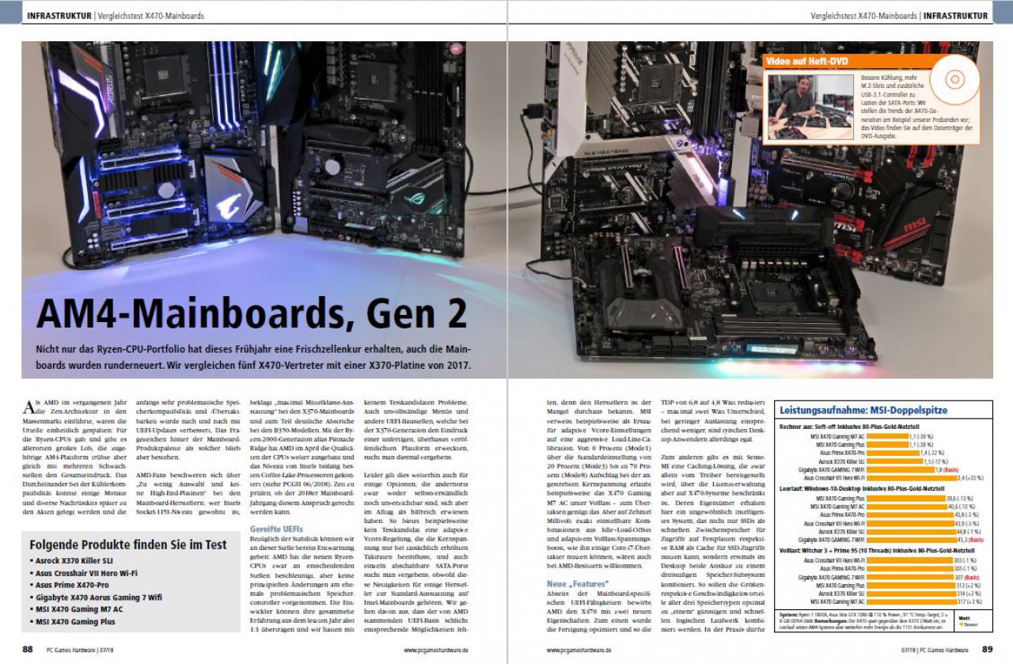Click the 'INFRASTRUKTUR' section label on left page header

[x=59, y=16]
